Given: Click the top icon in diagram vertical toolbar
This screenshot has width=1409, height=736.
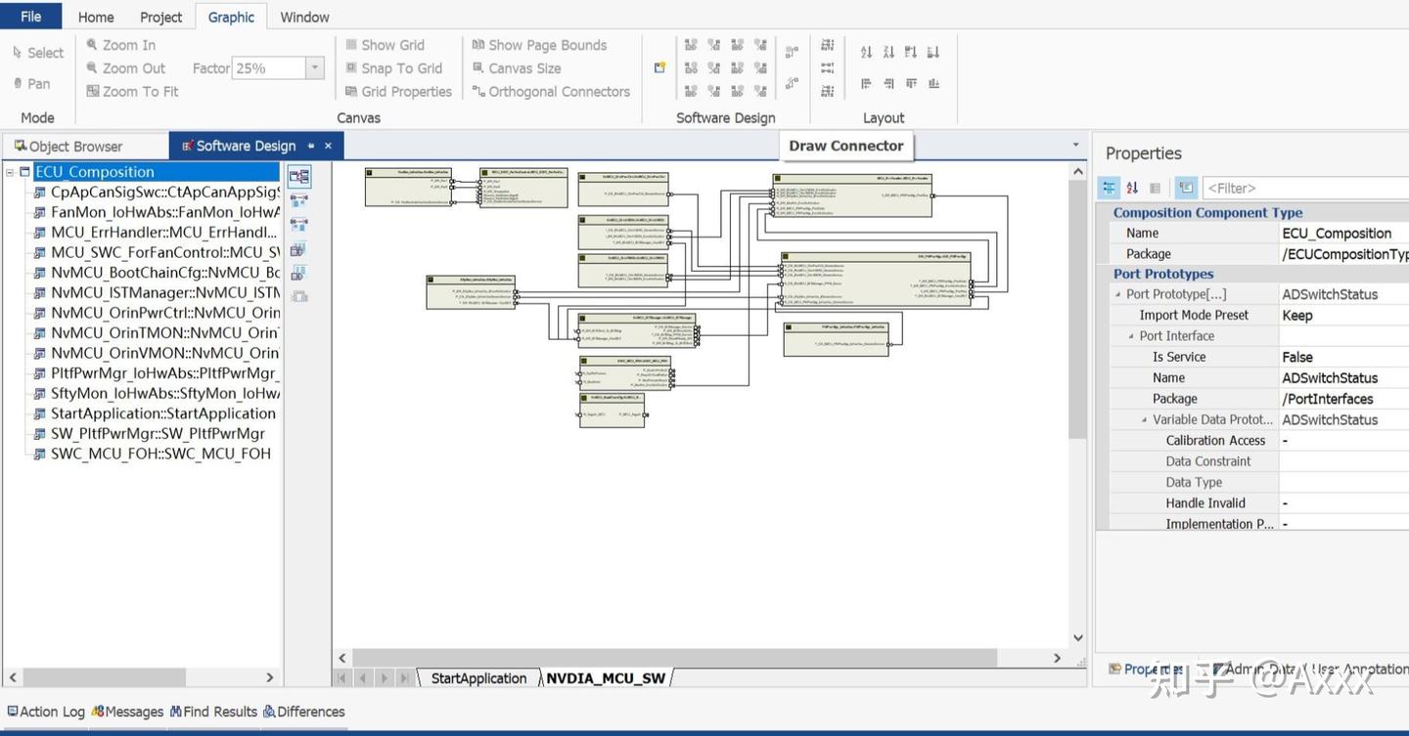Looking at the screenshot, I should [299, 177].
